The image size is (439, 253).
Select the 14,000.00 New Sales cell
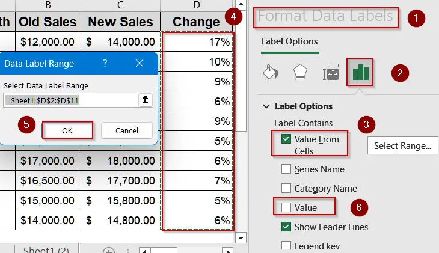coord(120,41)
